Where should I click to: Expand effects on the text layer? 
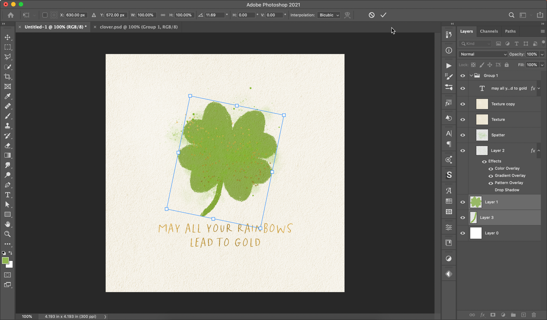539,88
